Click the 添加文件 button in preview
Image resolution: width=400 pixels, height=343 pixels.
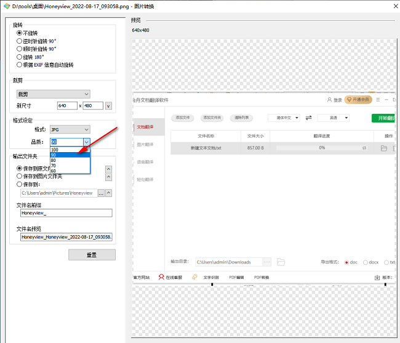(x=183, y=118)
